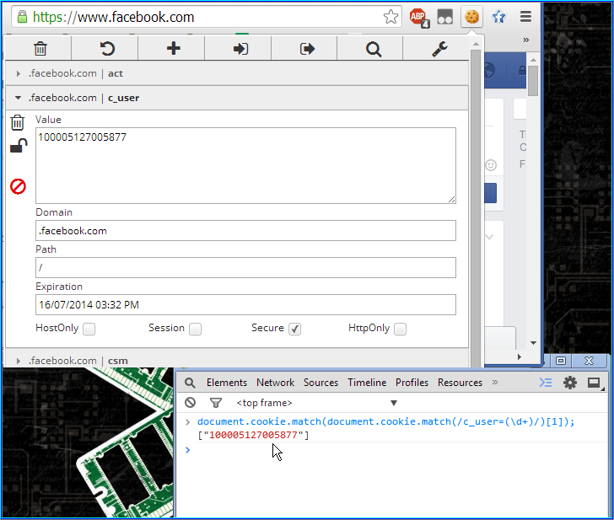The width and height of the screenshot is (614, 520).
Task: Add a new cookie with the plus icon
Action: 174,49
